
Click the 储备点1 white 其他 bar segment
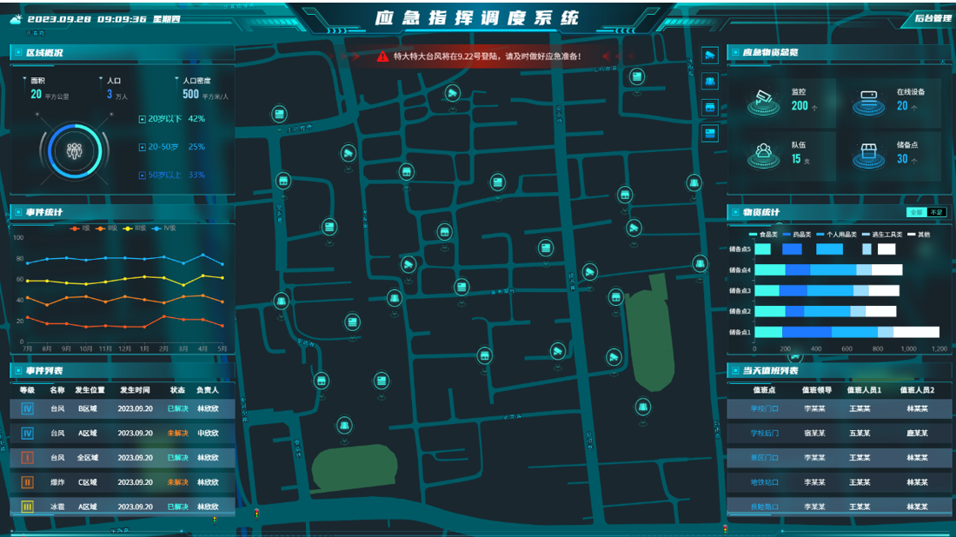(916, 332)
